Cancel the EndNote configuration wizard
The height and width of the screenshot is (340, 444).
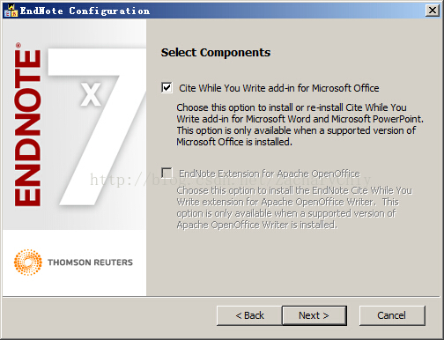click(x=392, y=315)
